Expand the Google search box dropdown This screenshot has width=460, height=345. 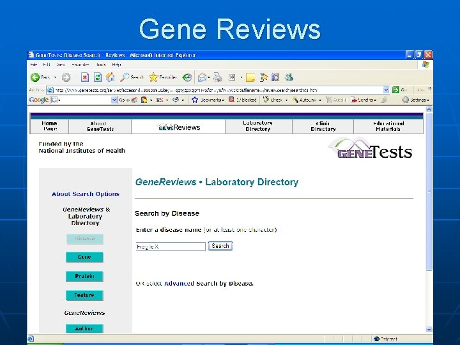pyautogui.click(x=114, y=100)
